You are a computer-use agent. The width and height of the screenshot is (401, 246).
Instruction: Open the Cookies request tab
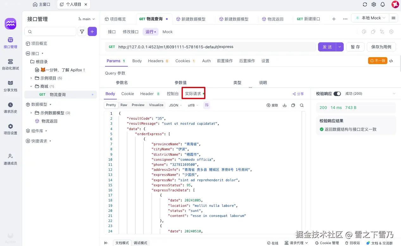(x=185, y=61)
